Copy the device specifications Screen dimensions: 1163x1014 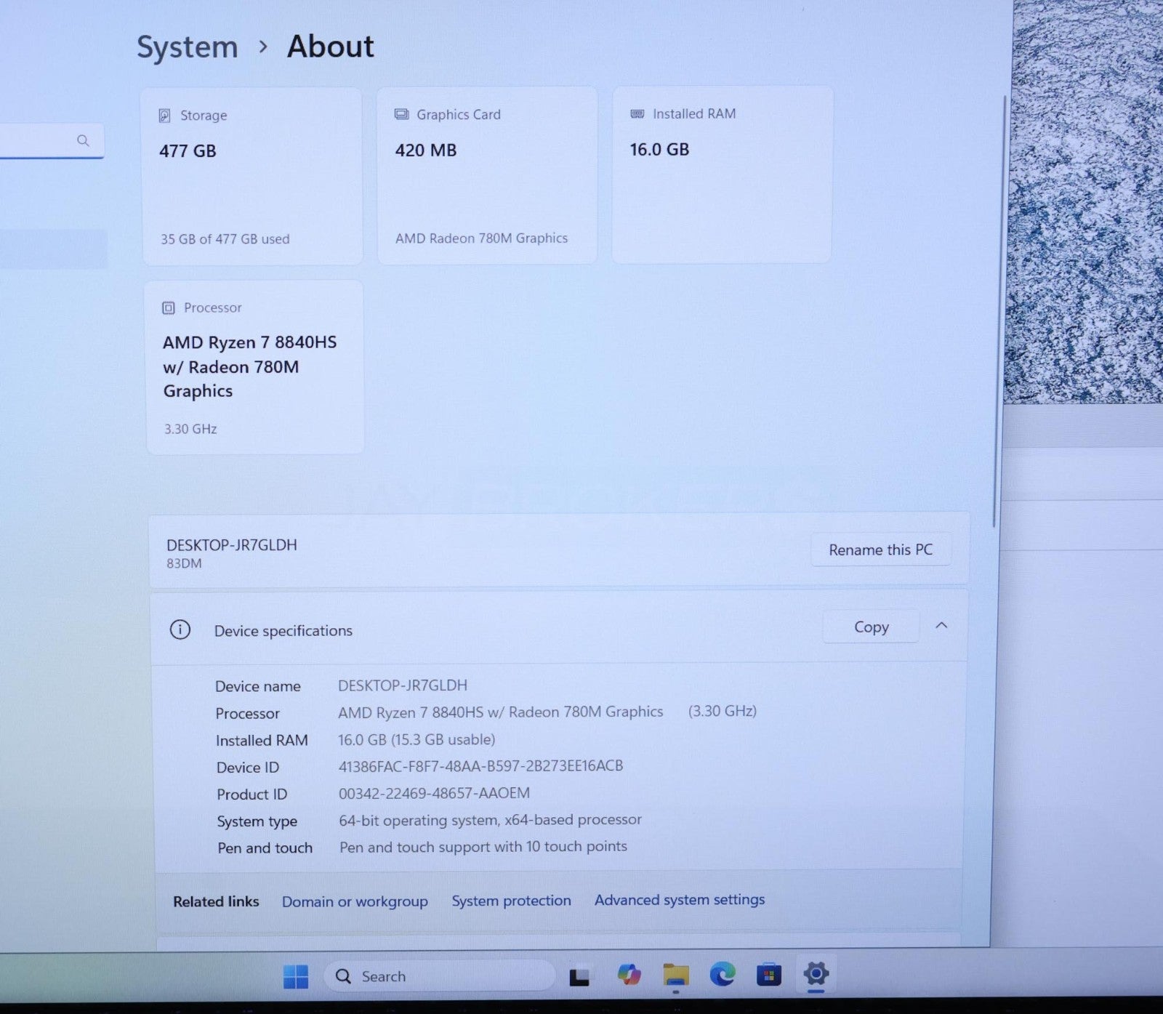point(871,627)
